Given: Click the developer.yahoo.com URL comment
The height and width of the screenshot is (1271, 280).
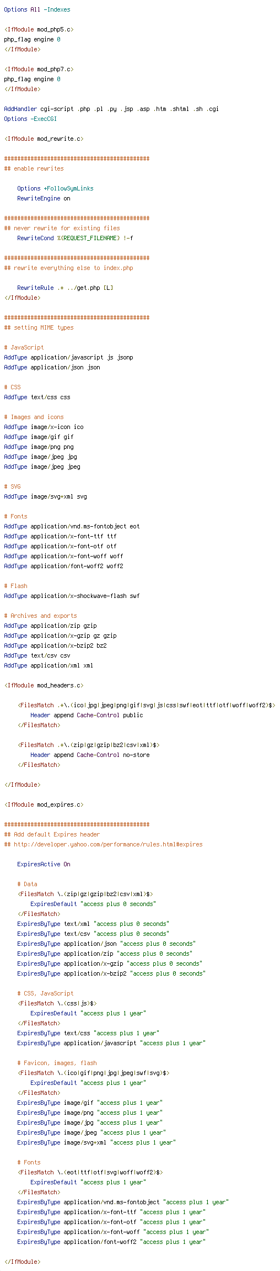Looking at the screenshot, I should [103, 845].
